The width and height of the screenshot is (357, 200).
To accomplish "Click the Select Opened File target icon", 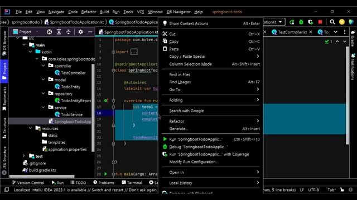I will point(50,32).
